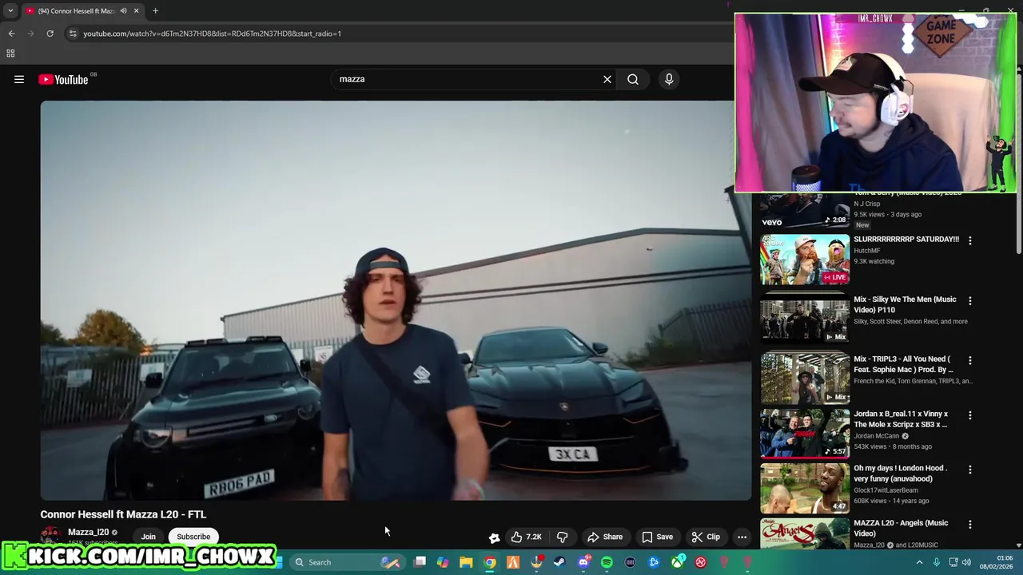The width and height of the screenshot is (1023, 575).
Task: Launch Steam from the taskbar
Action: pyautogui.click(x=559, y=562)
